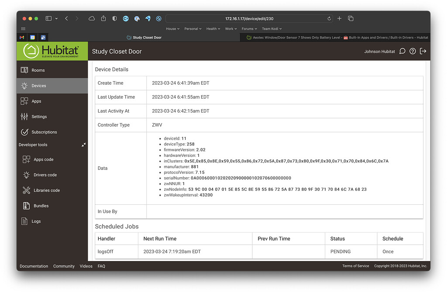
Task: Expand the Safari sidebar options chevron
Action: 56,19
